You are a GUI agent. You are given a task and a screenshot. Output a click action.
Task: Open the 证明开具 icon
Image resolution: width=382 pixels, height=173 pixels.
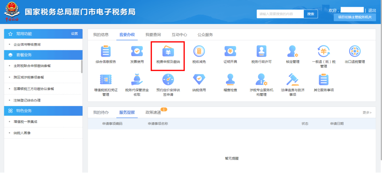pos(230,51)
